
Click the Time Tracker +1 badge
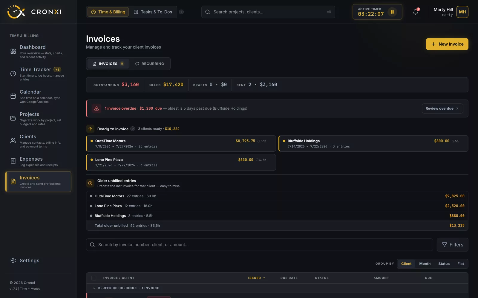[x=57, y=69]
